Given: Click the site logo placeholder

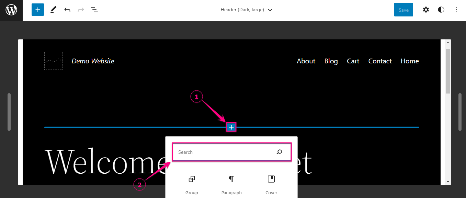Looking at the screenshot, I should click(x=53, y=61).
